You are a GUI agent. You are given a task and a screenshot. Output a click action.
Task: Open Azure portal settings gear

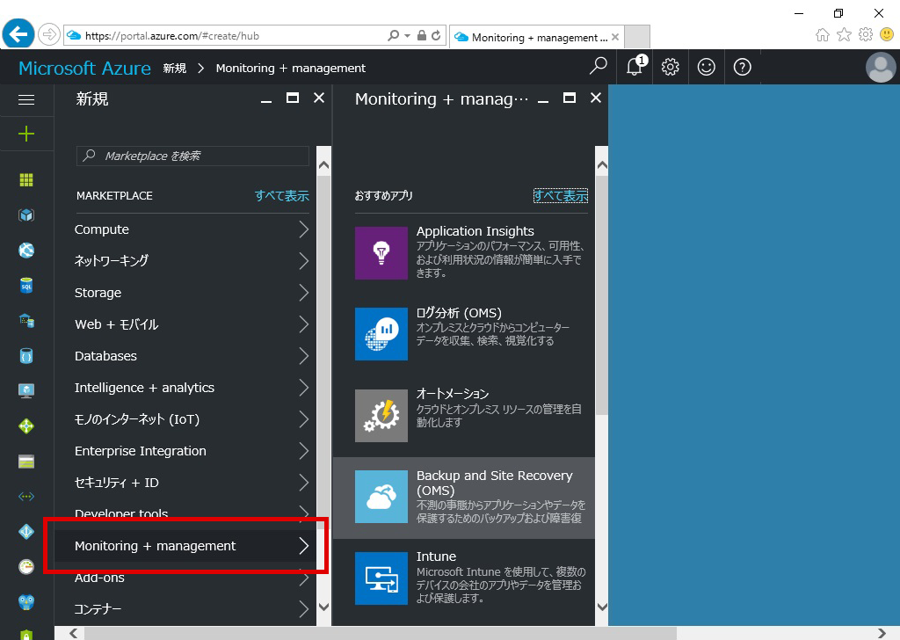coord(671,67)
